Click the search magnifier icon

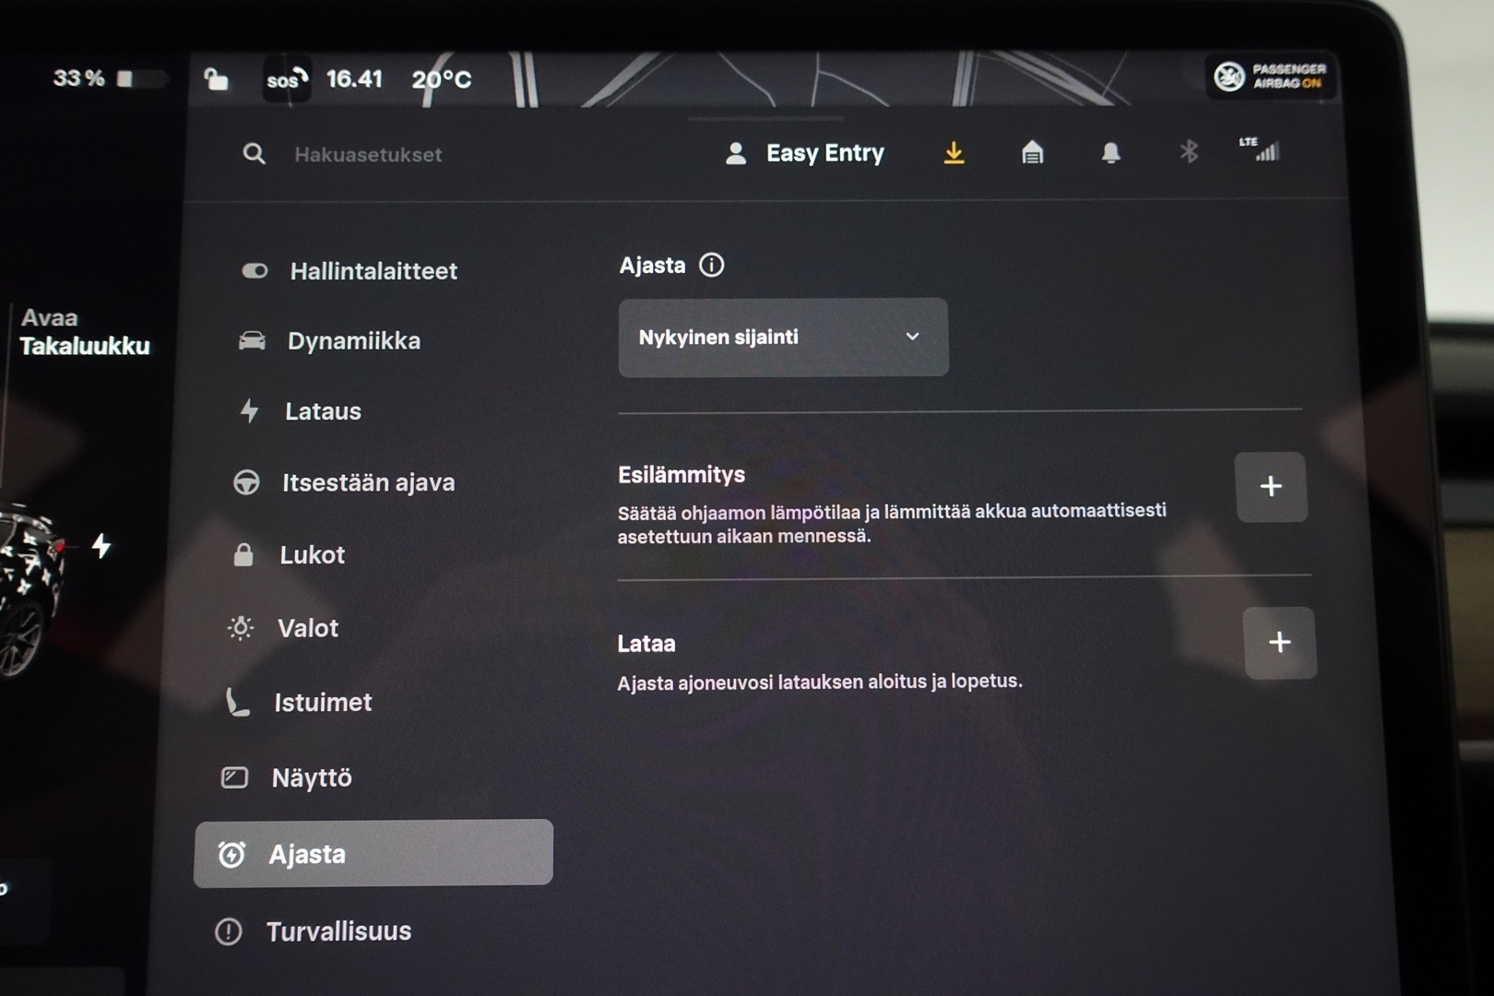coord(254,154)
